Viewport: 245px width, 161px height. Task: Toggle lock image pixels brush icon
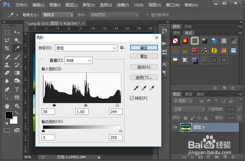tap(192, 118)
